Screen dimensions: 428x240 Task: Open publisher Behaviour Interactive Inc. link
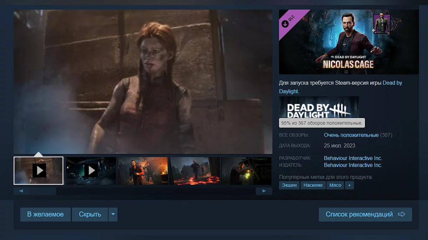pos(353,165)
